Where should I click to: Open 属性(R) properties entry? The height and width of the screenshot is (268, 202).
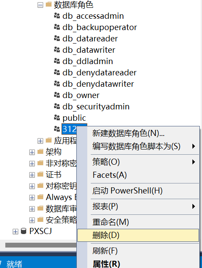coord(138,264)
